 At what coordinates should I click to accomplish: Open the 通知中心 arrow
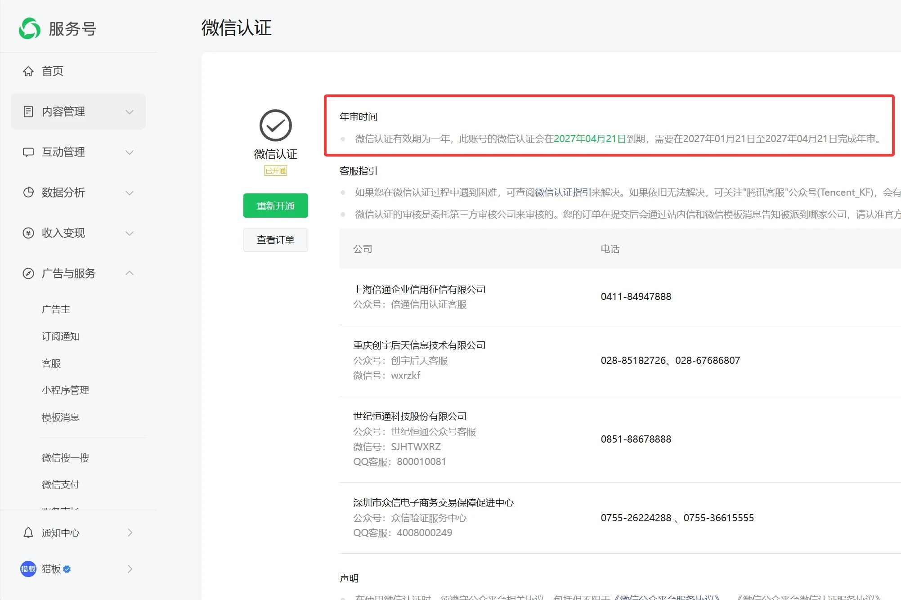(130, 533)
